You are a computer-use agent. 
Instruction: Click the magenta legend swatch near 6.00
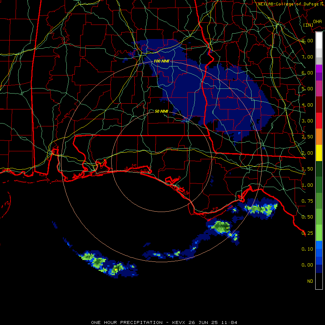(x=319, y=69)
